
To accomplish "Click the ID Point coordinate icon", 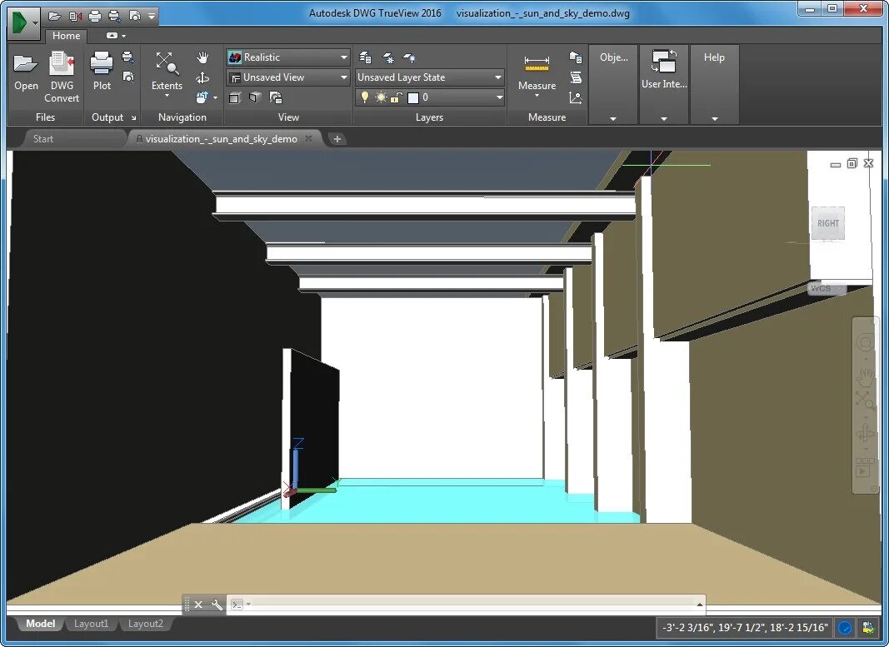I will pos(576,98).
